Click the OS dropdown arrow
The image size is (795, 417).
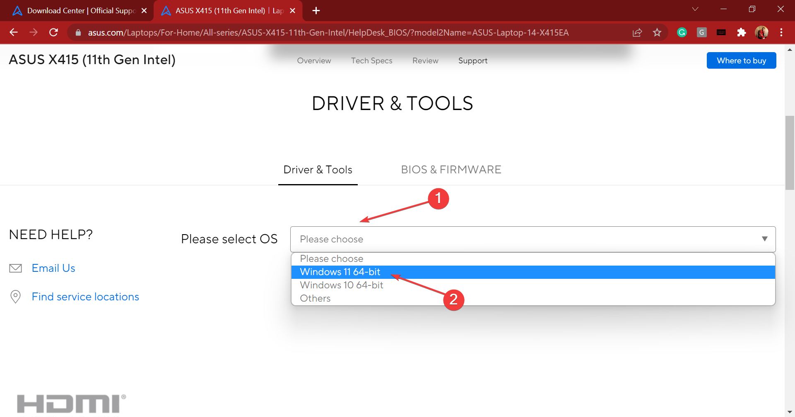[x=764, y=239]
